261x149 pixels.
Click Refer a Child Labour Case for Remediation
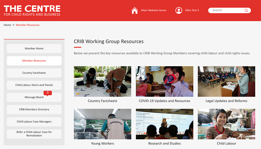pos(34,134)
